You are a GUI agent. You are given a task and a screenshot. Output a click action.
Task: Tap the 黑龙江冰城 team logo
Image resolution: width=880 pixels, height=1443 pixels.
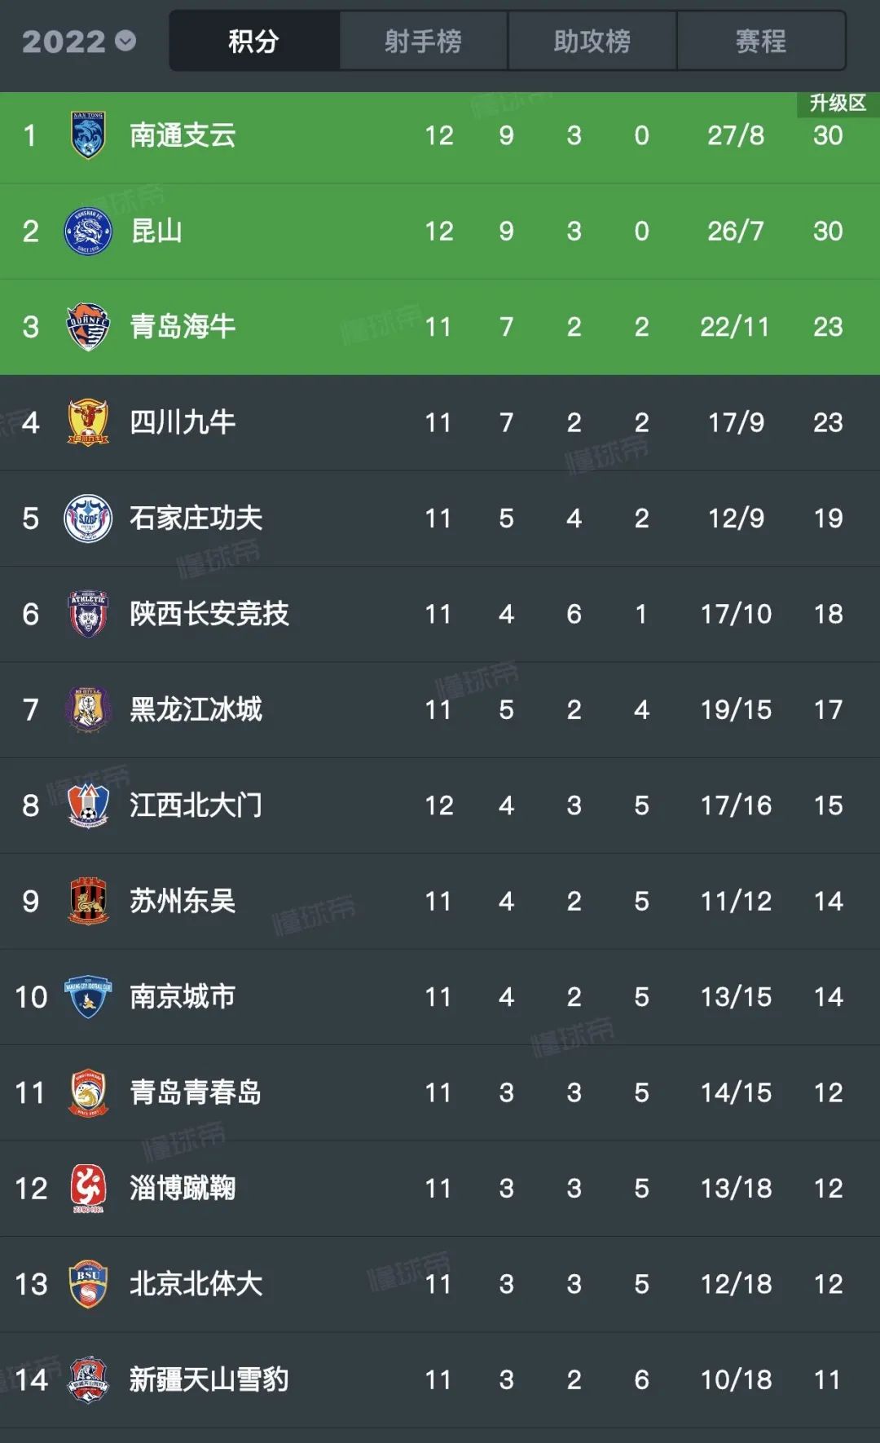pyautogui.click(x=88, y=709)
